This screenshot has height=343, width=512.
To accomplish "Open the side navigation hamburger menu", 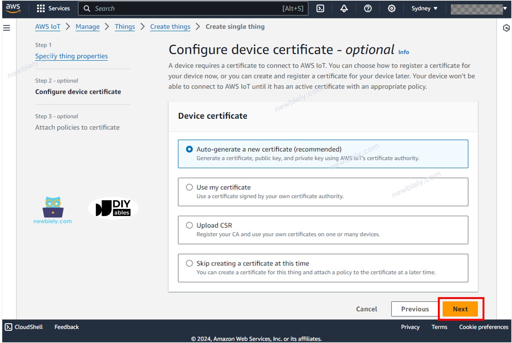I will (7, 28).
